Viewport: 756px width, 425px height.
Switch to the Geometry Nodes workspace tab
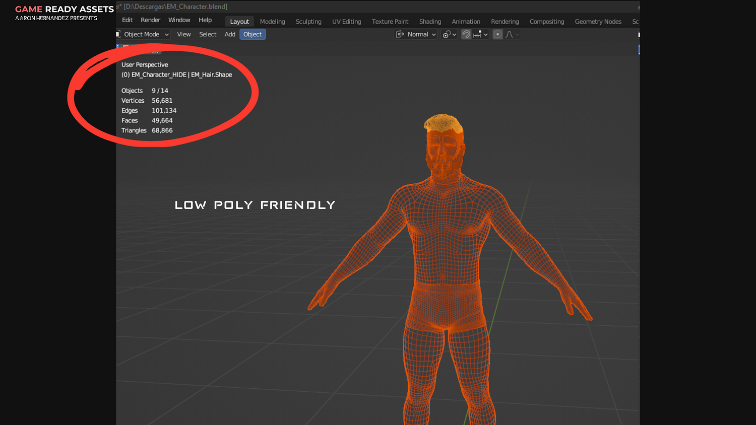[x=598, y=22]
